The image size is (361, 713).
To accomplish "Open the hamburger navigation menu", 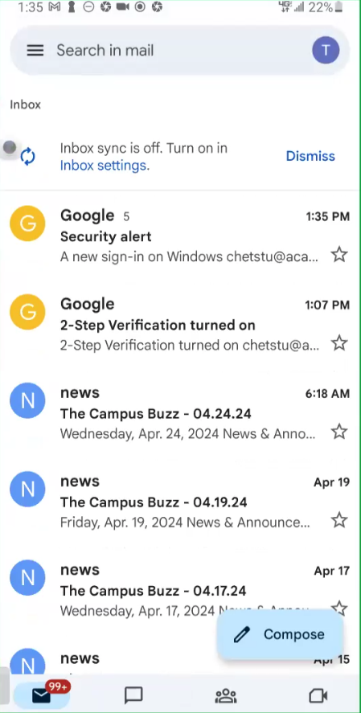I will (x=35, y=51).
